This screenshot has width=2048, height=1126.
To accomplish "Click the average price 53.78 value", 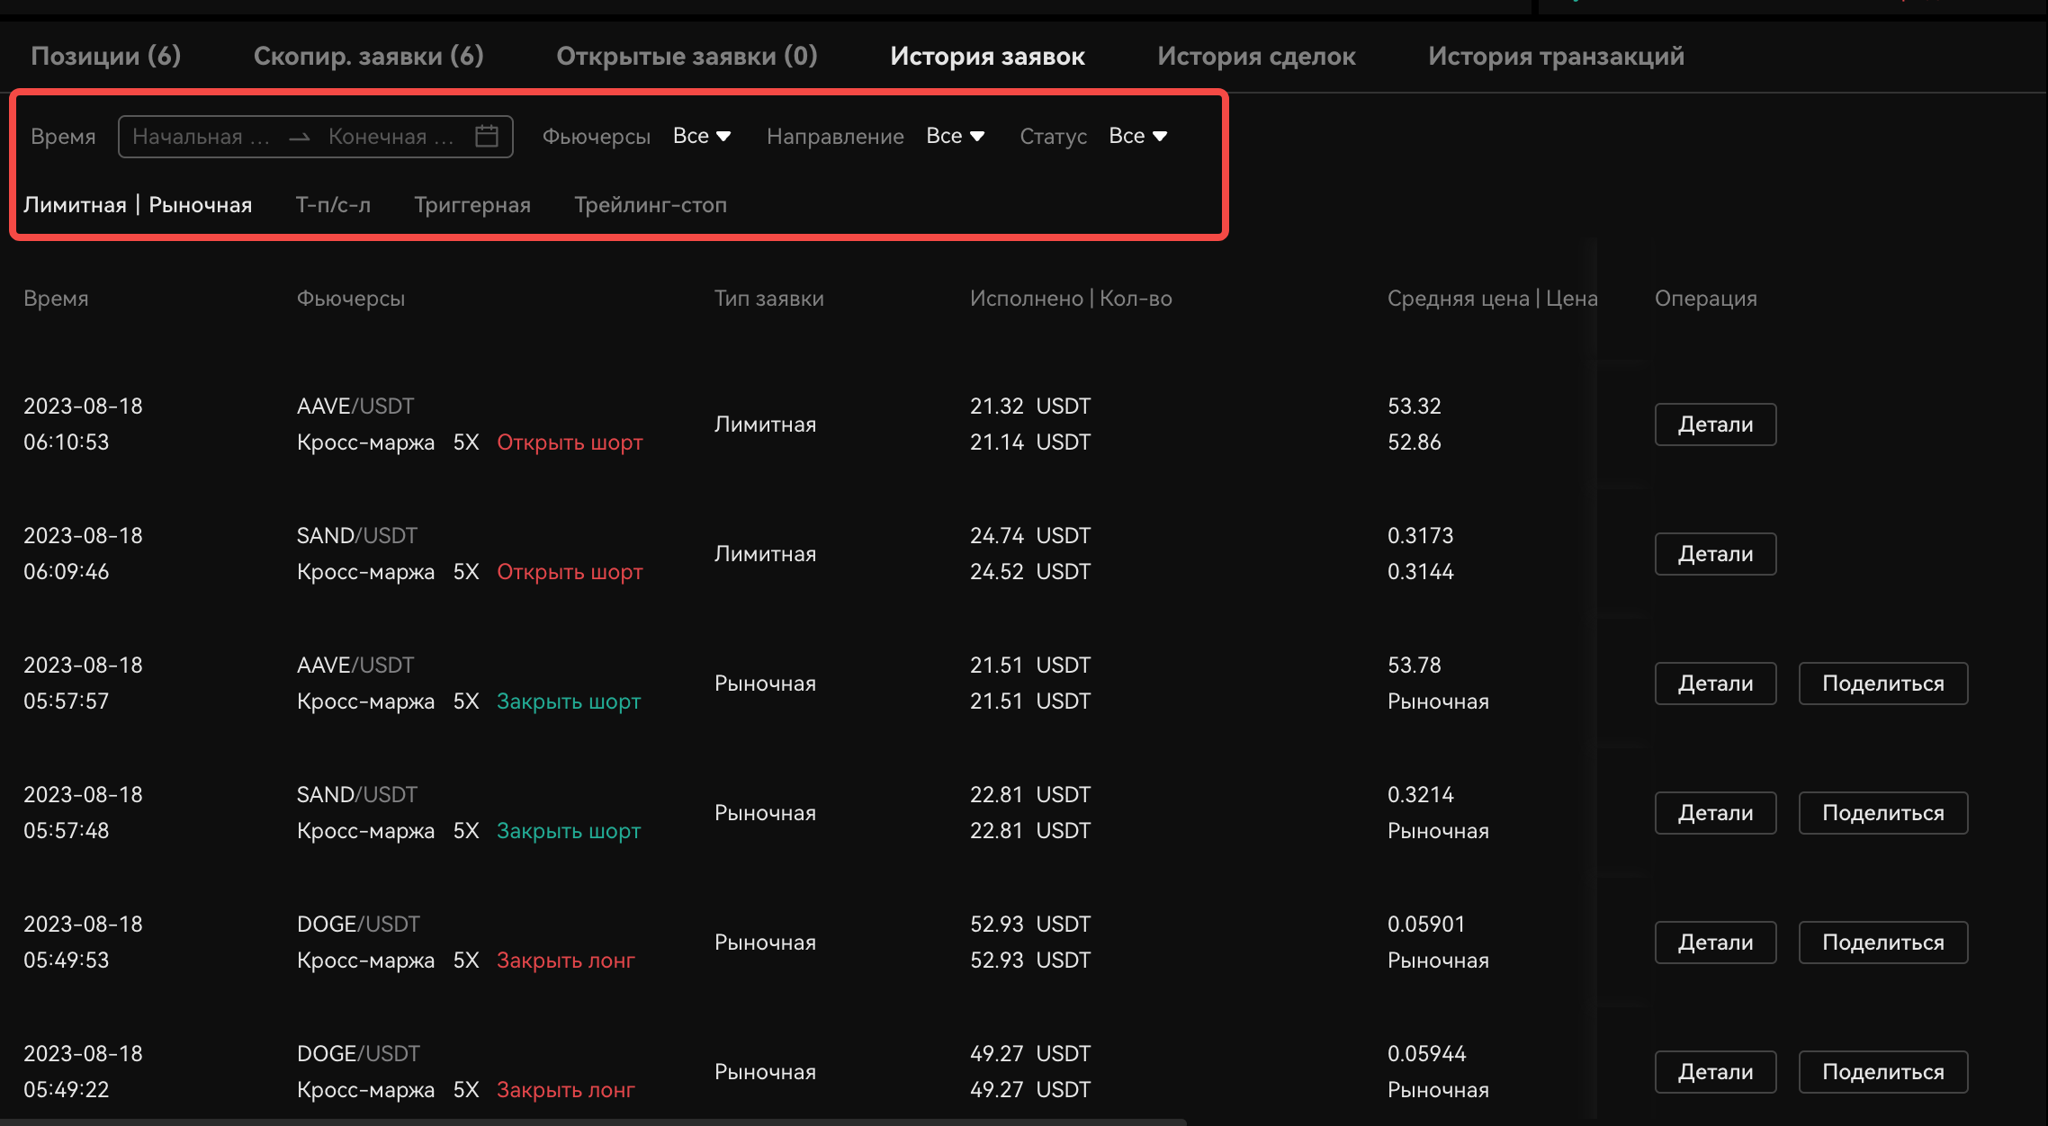I will [1415, 666].
